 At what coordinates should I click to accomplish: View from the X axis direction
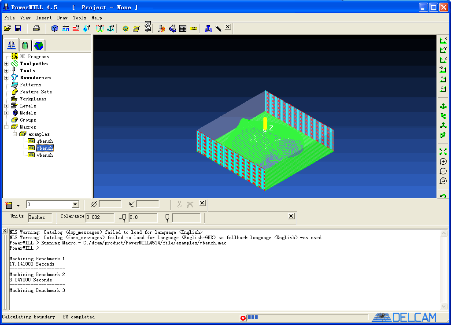tap(443, 41)
